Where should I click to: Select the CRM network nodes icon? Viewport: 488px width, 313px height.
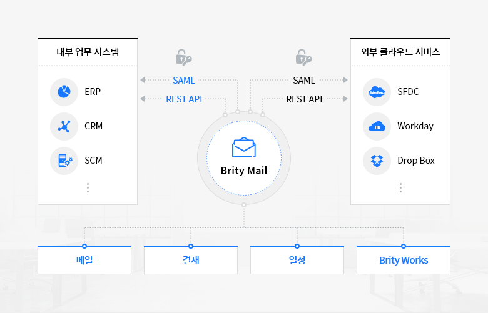click(64, 126)
